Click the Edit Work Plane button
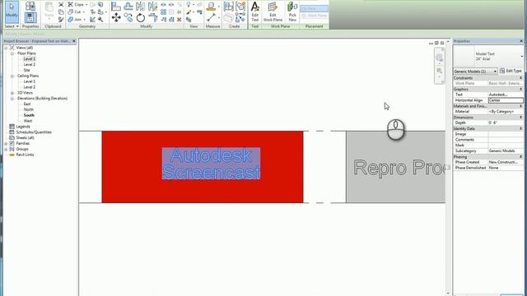This screenshot has width=527, height=296. (x=273, y=12)
